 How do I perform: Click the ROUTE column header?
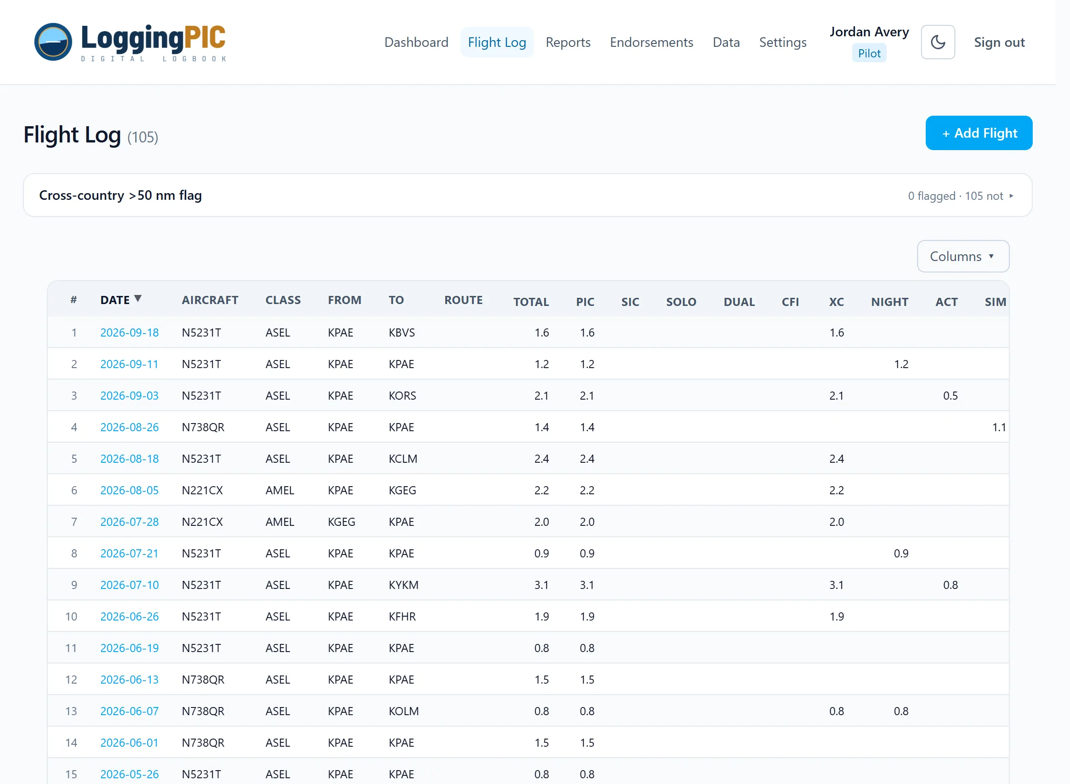(463, 300)
